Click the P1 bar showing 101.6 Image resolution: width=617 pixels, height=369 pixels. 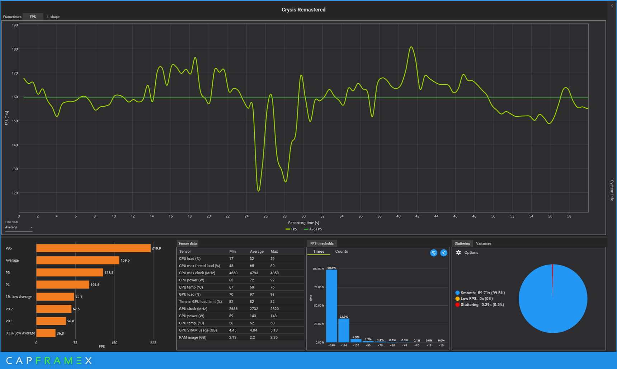point(63,285)
